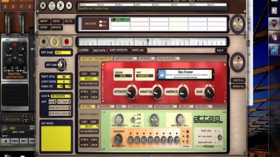
Task: Toggle the Instant Drummer checkbox
Action: pyautogui.click(x=111, y=58)
